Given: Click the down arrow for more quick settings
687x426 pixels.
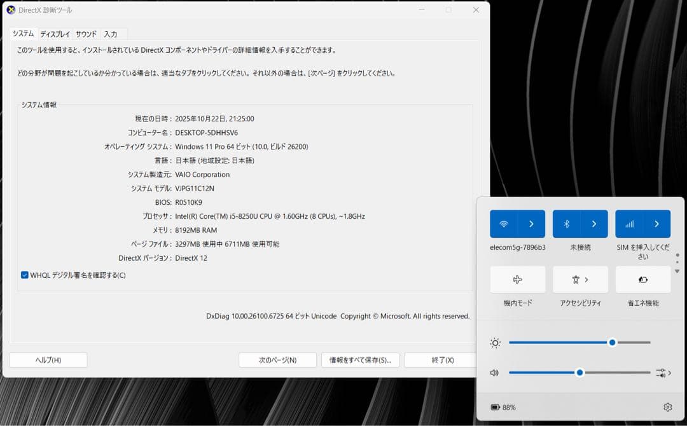Looking at the screenshot, I should tap(677, 270).
